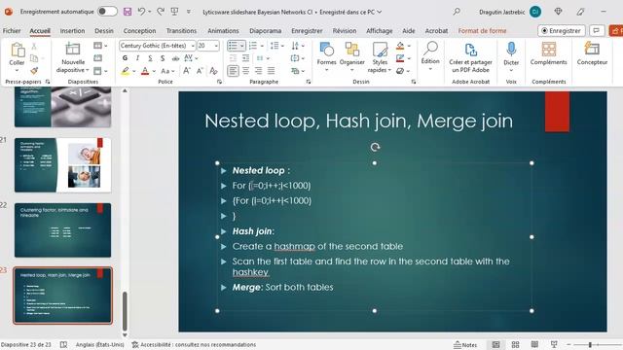623x350 pixels.
Task: Open the slide layout dropdown
Action: click(x=100, y=46)
